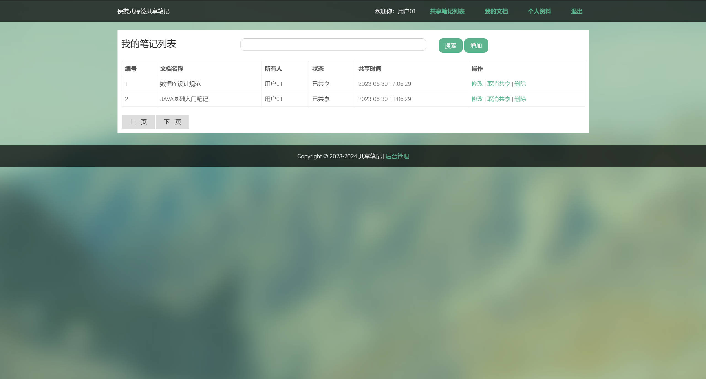Open 后台管理 in the footer
This screenshot has height=379, width=706.
397,156
